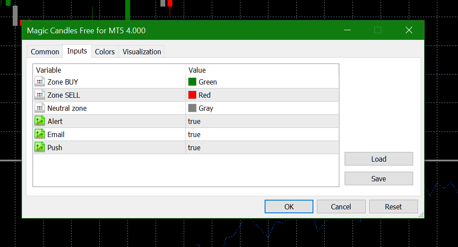Click the OK button
Screen dimensions: 458x247
click(289, 207)
